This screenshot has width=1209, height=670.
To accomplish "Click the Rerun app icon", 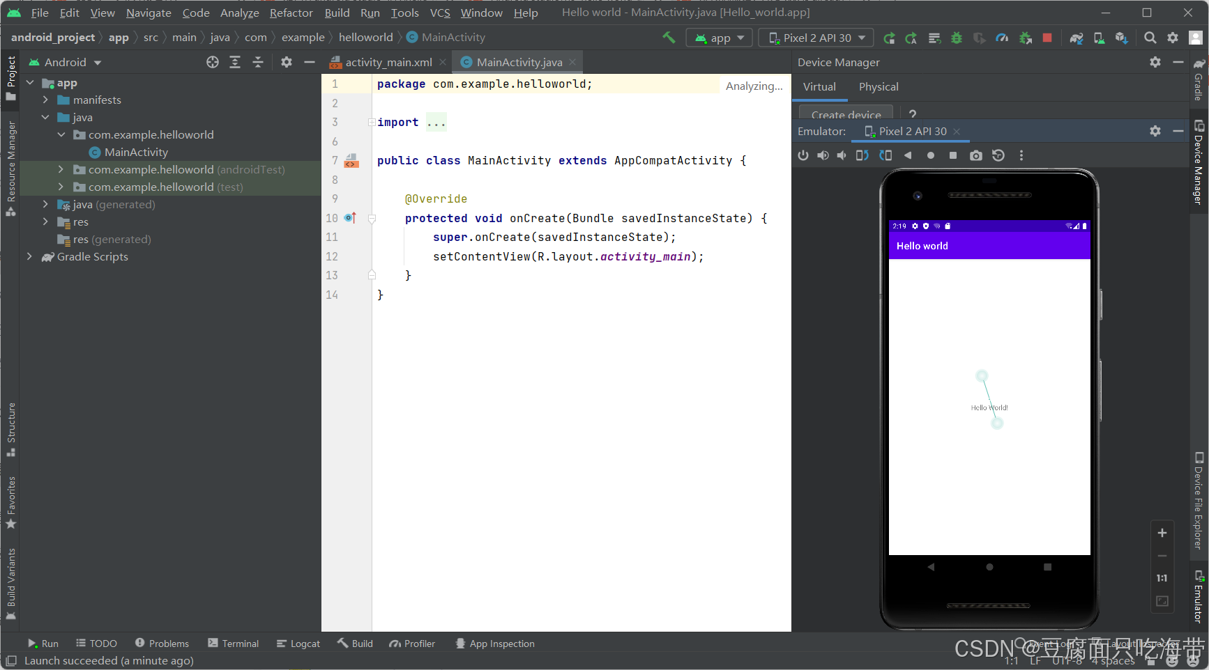I will 889,38.
